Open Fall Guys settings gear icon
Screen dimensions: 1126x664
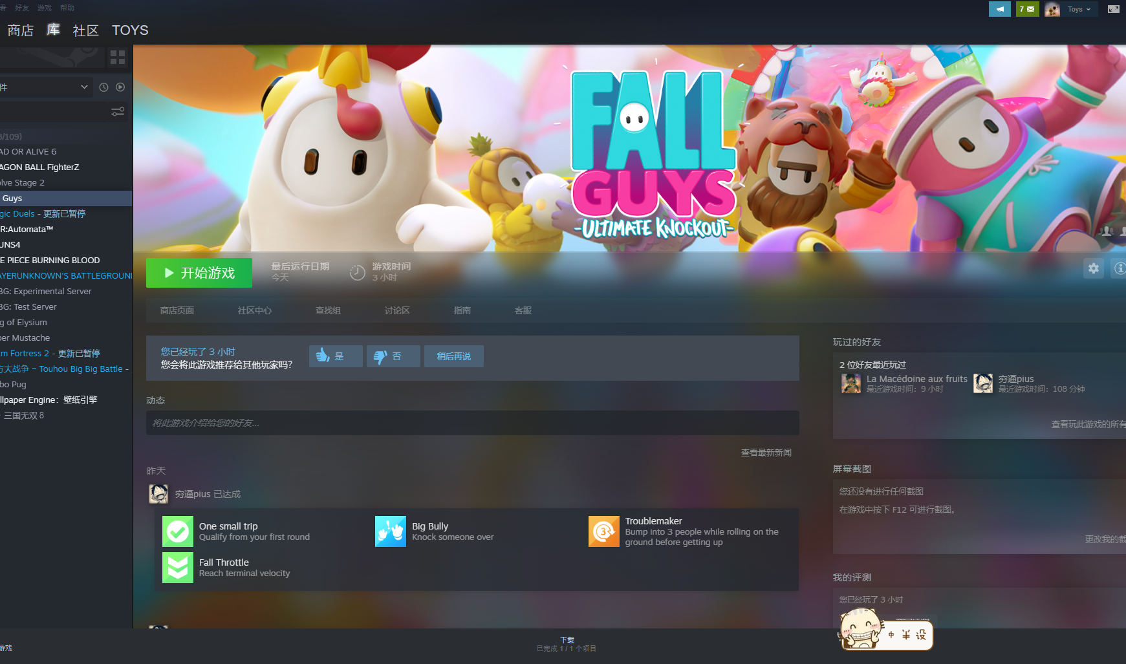[1094, 268]
